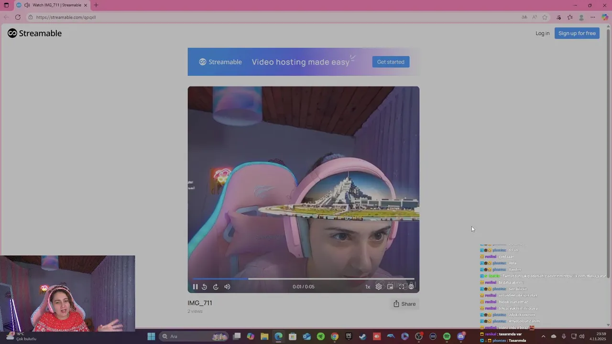Click the Share button below video
This screenshot has width=612, height=344.
(404, 304)
